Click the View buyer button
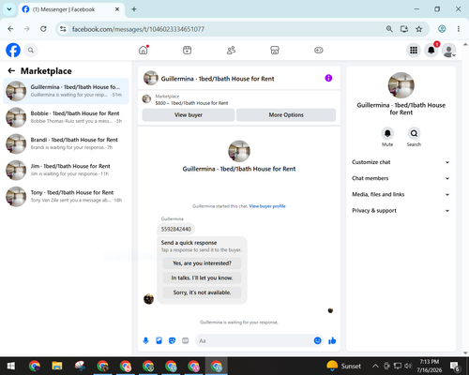 pos(189,115)
